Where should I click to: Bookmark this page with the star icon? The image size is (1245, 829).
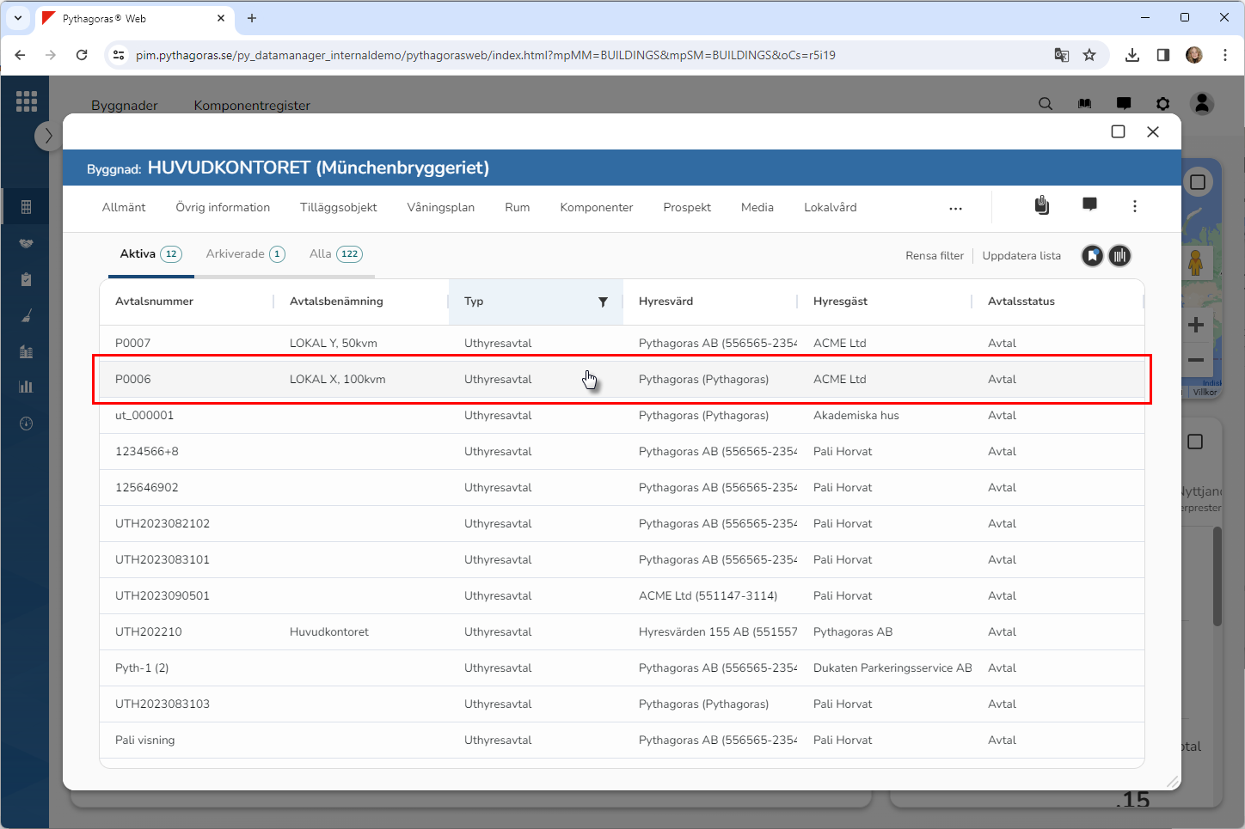click(1089, 55)
